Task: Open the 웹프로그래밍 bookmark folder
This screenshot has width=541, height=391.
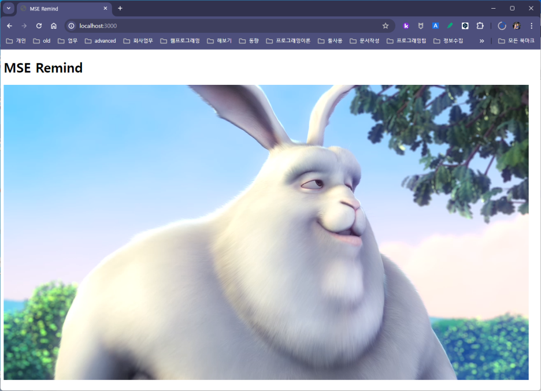Action: pos(180,41)
